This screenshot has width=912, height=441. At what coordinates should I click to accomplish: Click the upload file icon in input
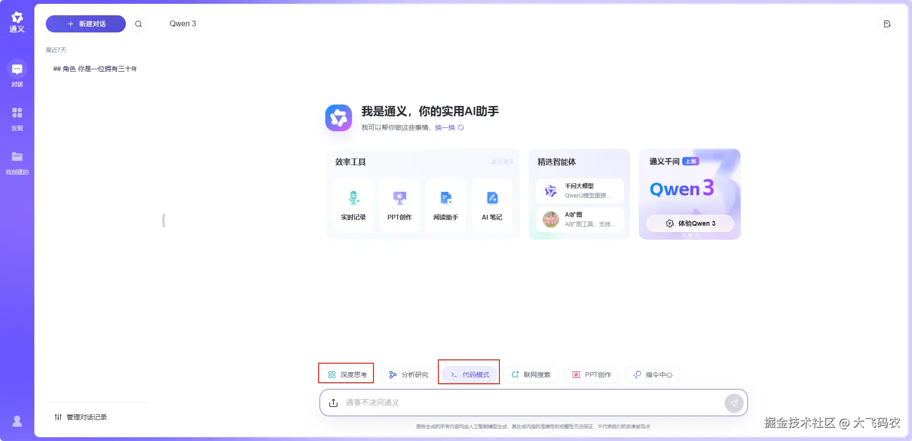pyautogui.click(x=333, y=403)
